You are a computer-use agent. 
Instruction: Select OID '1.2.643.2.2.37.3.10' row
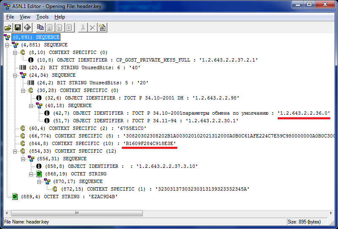click(x=122, y=166)
